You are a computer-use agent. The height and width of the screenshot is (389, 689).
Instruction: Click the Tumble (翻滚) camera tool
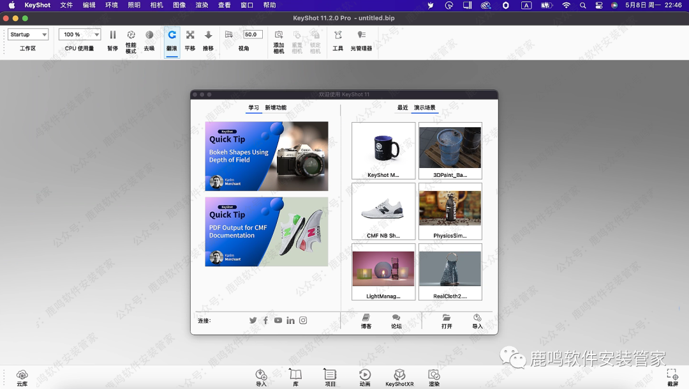(x=172, y=40)
